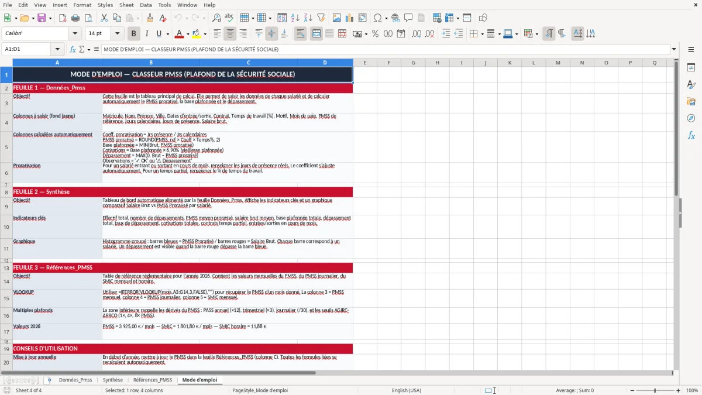The height and width of the screenshot is (395, 702).
Task: Toggle Bold formatting
Action: pyautogui.click(x=133, y=34)
